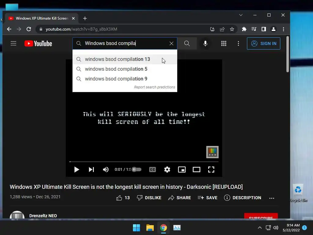The height and width of the screenshot is (235, 313).
Task: Open Chrome three-dot menu
Action: tap(283, 29)
